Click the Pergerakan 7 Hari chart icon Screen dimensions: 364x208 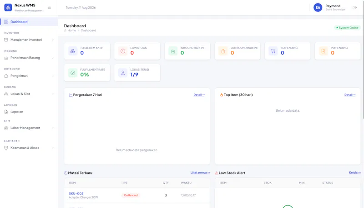[x=71, y=95]
